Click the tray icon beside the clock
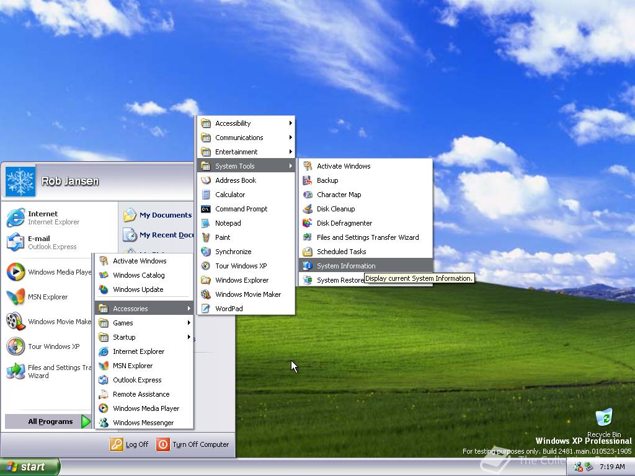635x476 pixels. point(588,467)
